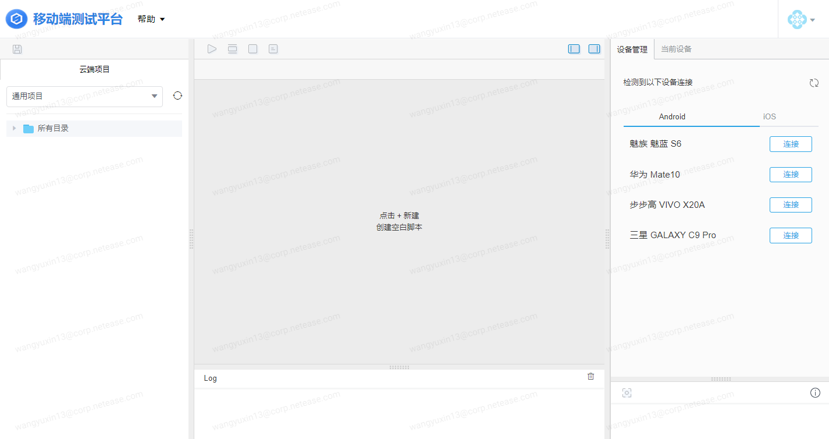Image resolution: width=829 pixels, height=439 pixels.
Task: Refresh the project list icon
Action: [177, 96]
